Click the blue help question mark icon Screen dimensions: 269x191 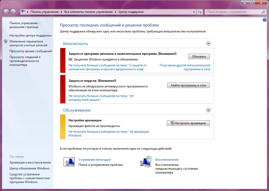pos(265,20)
